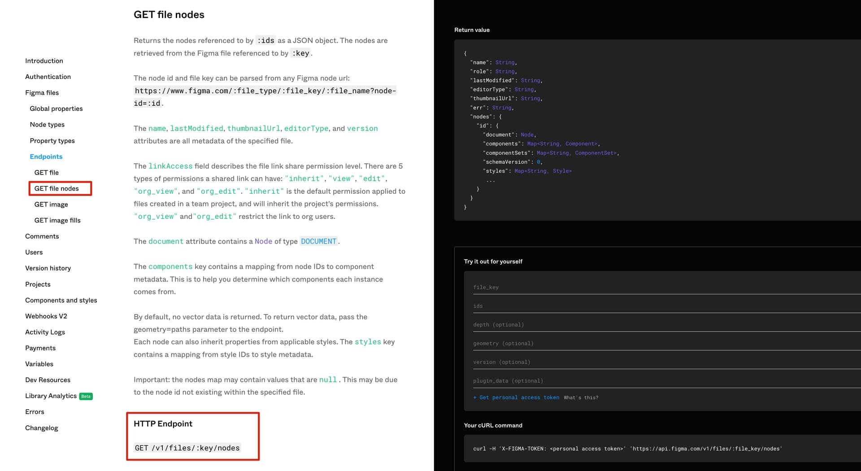Click the cURL command code box
Viewport: 861px width, 471px height.
662,449
